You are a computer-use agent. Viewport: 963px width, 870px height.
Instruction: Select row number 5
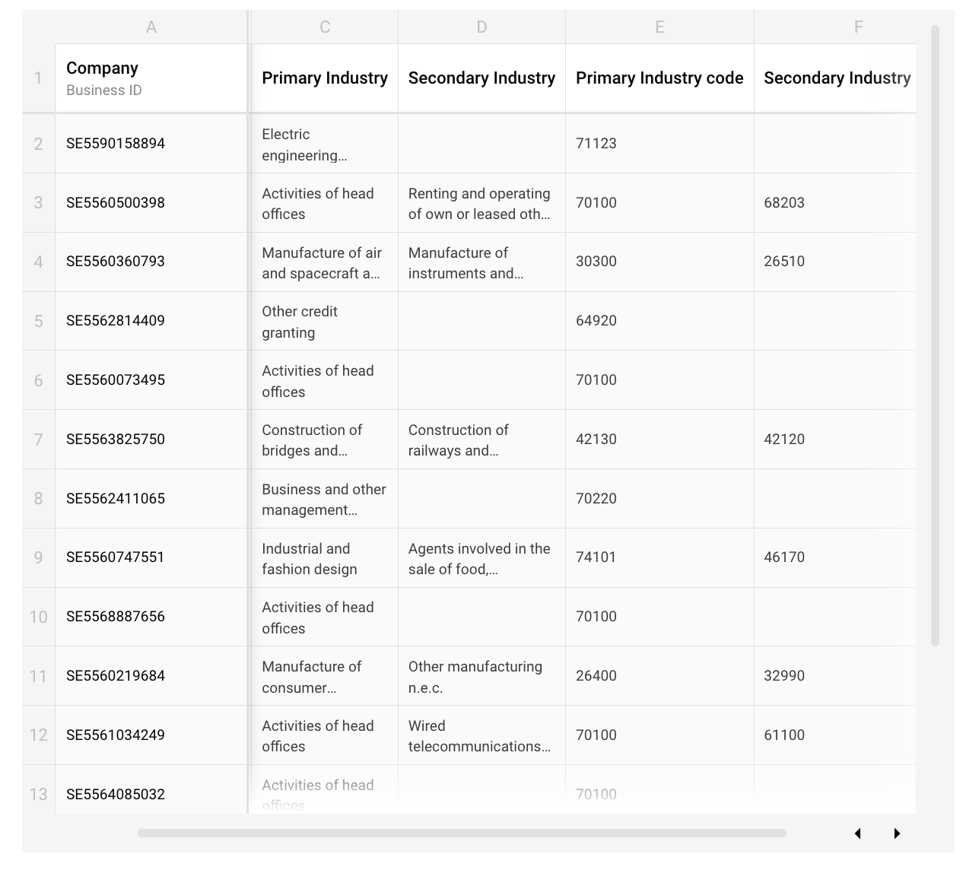pyautogui.click(x=38, y=321)
